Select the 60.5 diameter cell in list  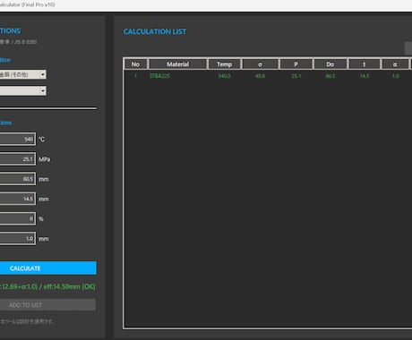click(x=330, y=76)
